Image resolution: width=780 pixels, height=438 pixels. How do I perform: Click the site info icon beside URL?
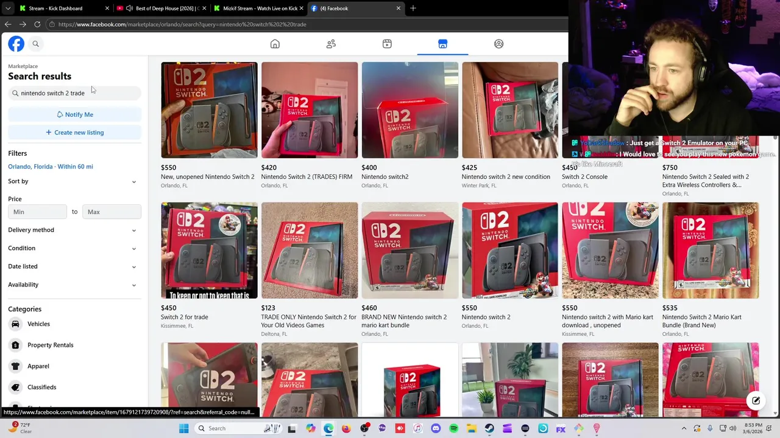(x=52, y=24)
